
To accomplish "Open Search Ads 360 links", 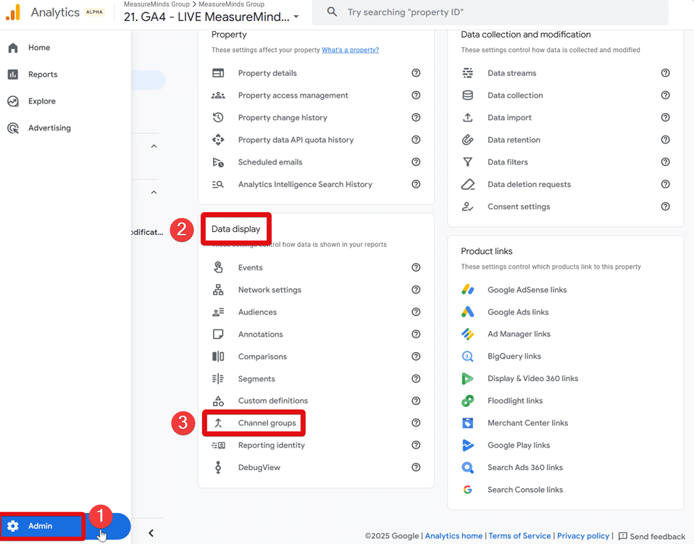I will (525, 467).
